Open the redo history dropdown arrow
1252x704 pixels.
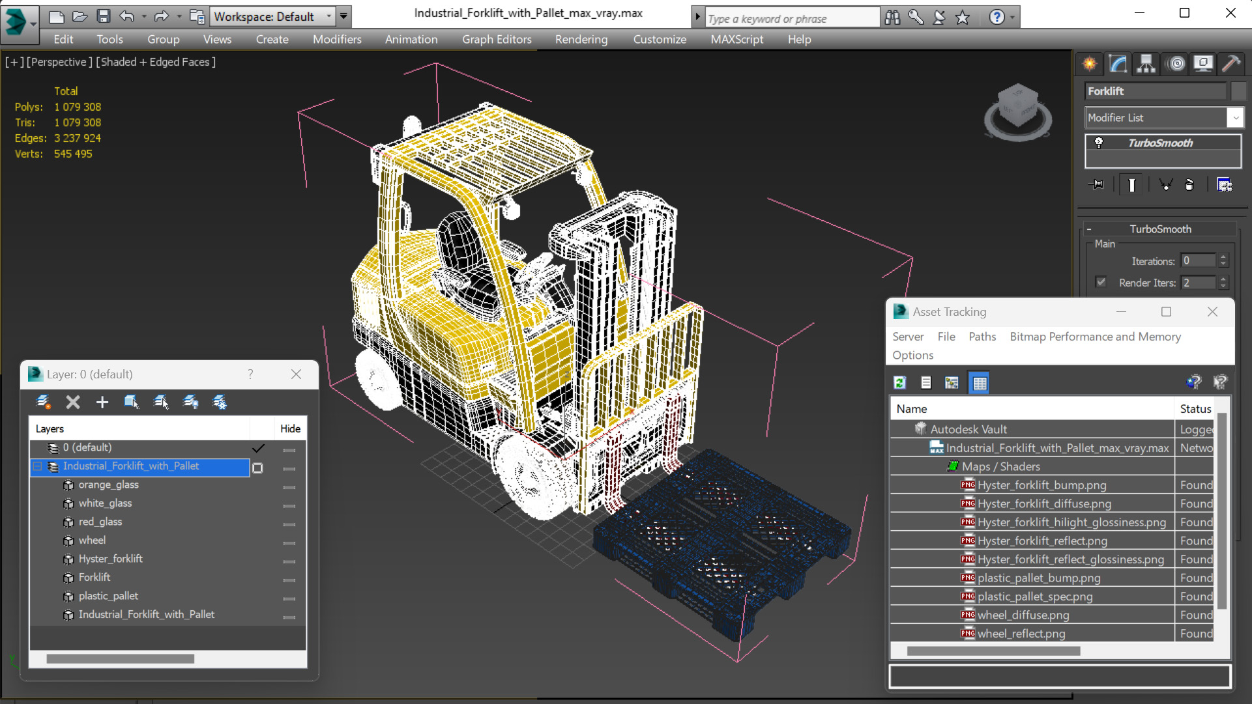tap(179, 16)
